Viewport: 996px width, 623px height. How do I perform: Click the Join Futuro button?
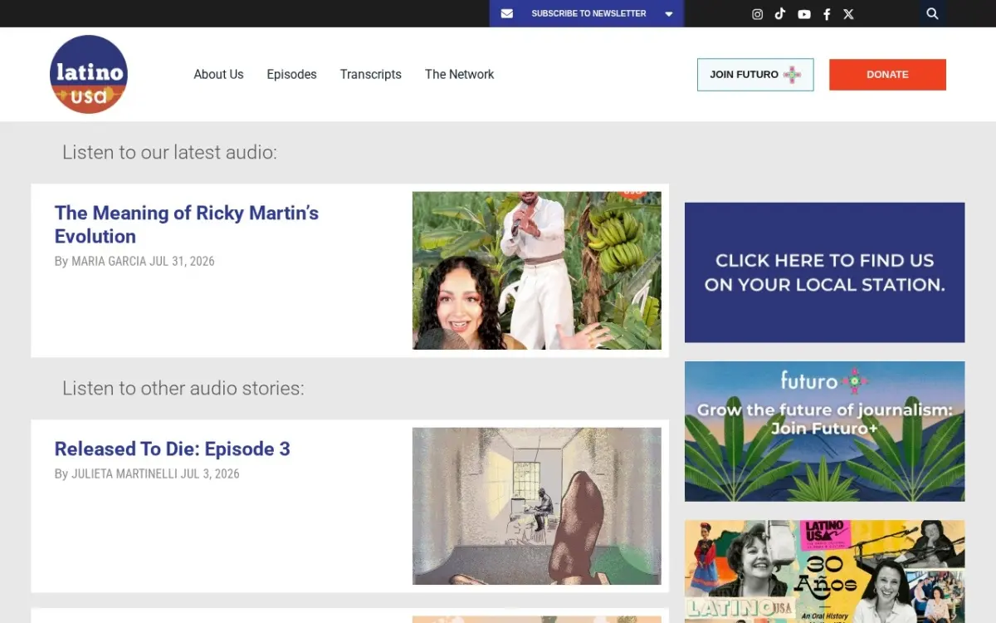click(755, 74)
